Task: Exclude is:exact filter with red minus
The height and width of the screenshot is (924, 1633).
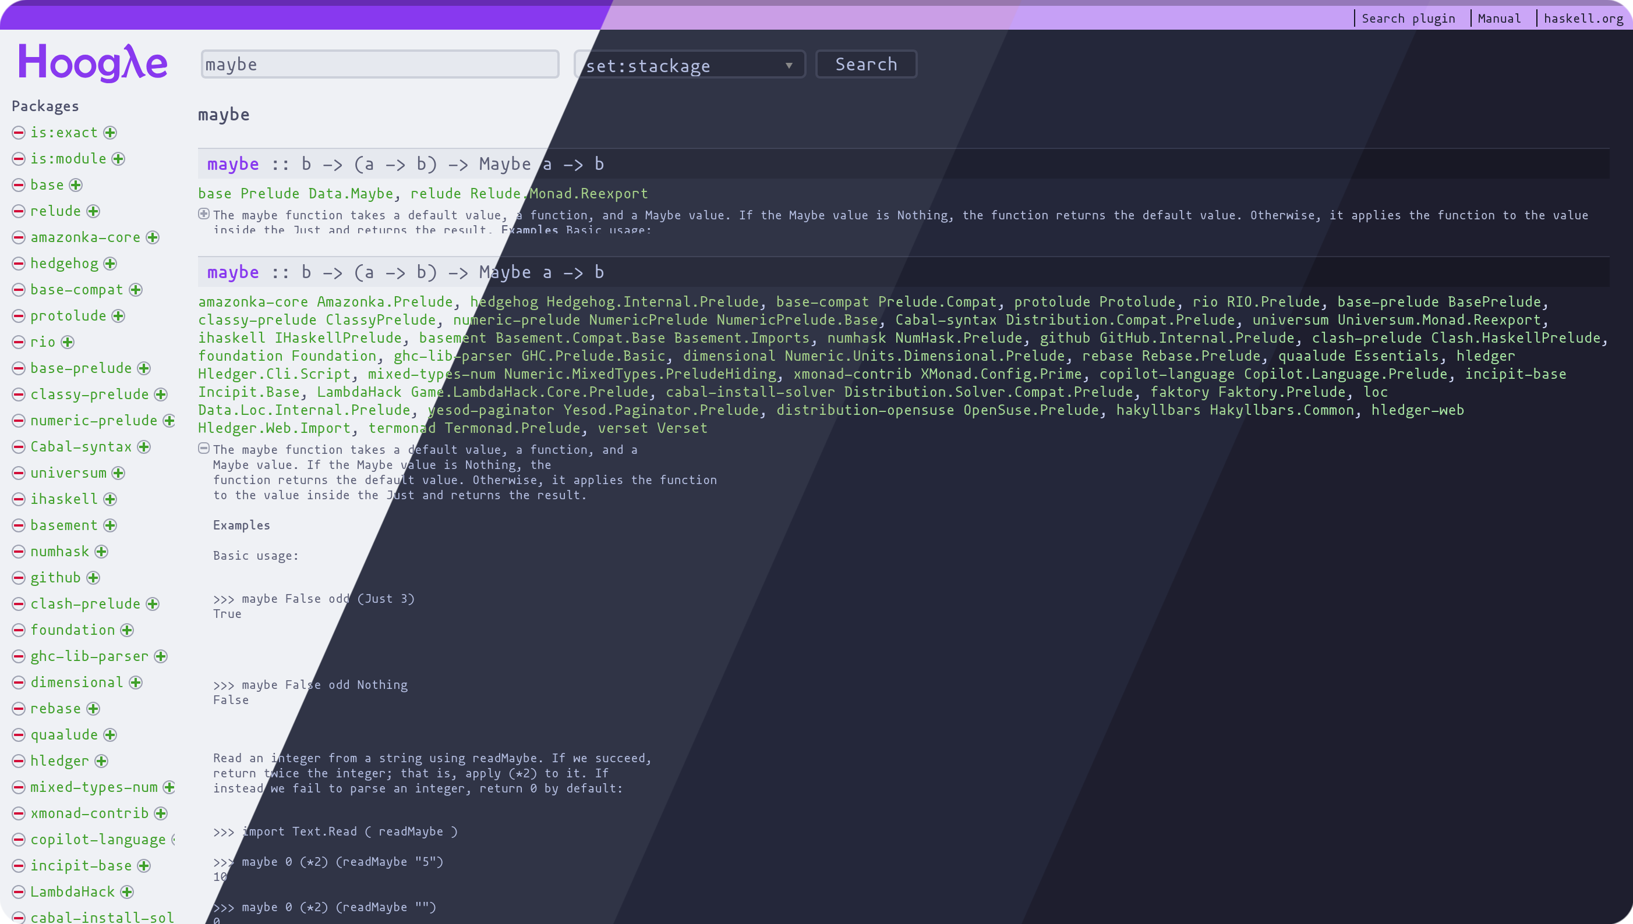Action: (x=19, y=133)
